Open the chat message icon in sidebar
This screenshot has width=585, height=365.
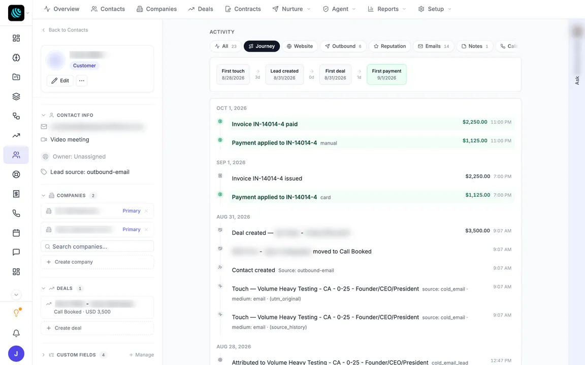tap(16, 252)
